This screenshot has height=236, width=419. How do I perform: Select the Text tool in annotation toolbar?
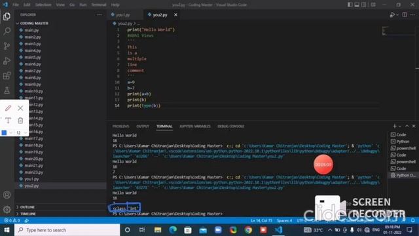point(8,121)
